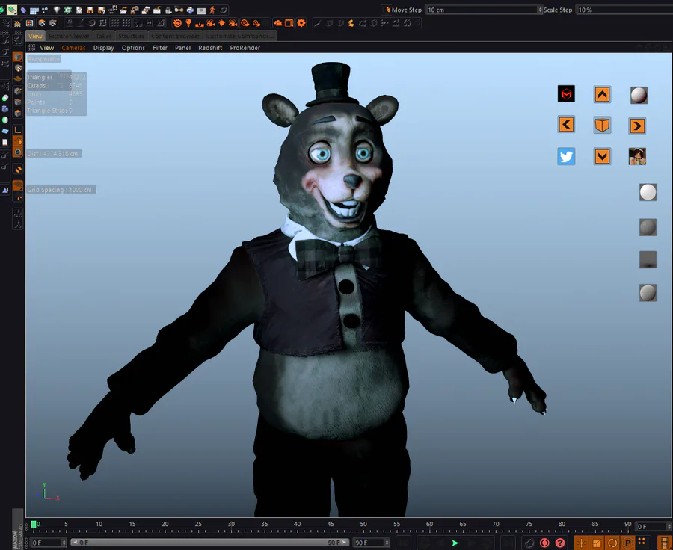This screenshot has height=550, width=673.
Task: Click the orange gear settings icon
Action: click(301, 22)
